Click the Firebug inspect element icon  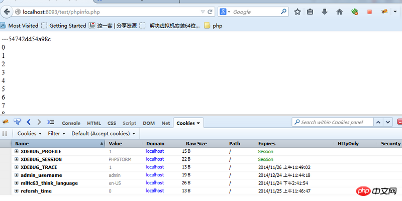coord(17,122)
